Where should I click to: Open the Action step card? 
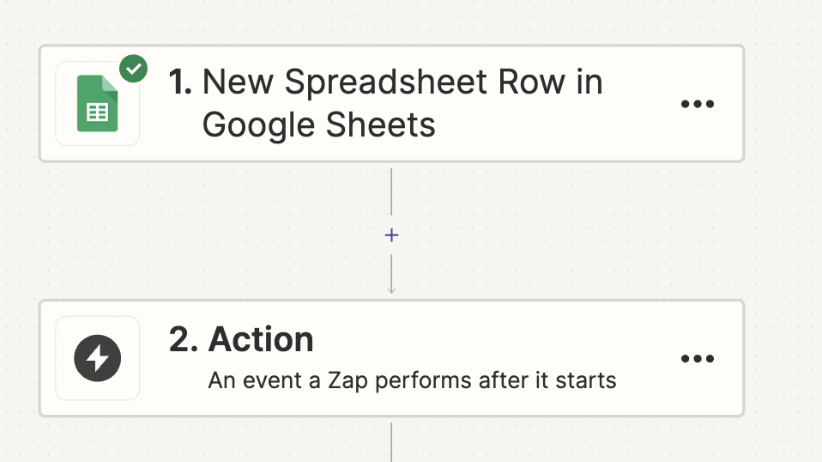point(391,359)
